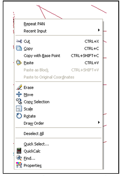Expand the Draw Order submenu arrow
This screenshot has width=120, height=176.
pyautogui.click(x=99, y=122)
